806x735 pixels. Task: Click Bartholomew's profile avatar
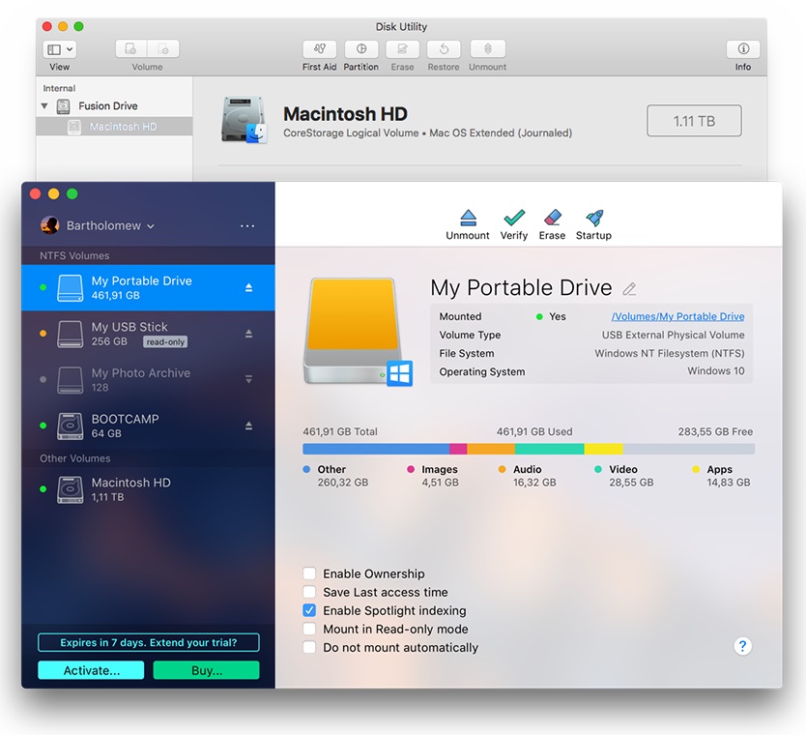click(x=50, y=225)
